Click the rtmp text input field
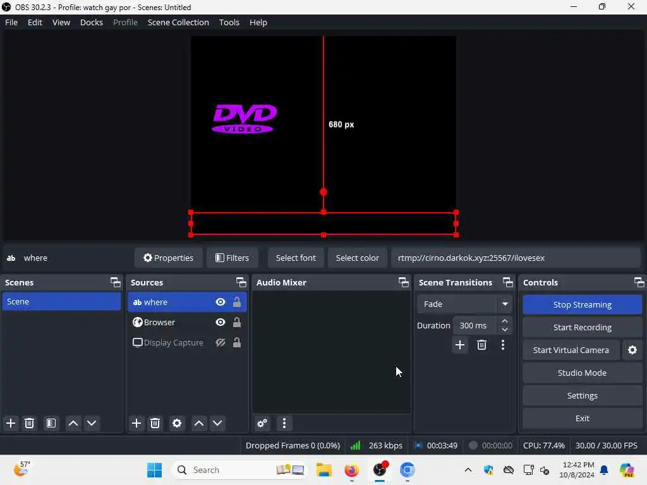Screen dimensions: 647x485 516,258
